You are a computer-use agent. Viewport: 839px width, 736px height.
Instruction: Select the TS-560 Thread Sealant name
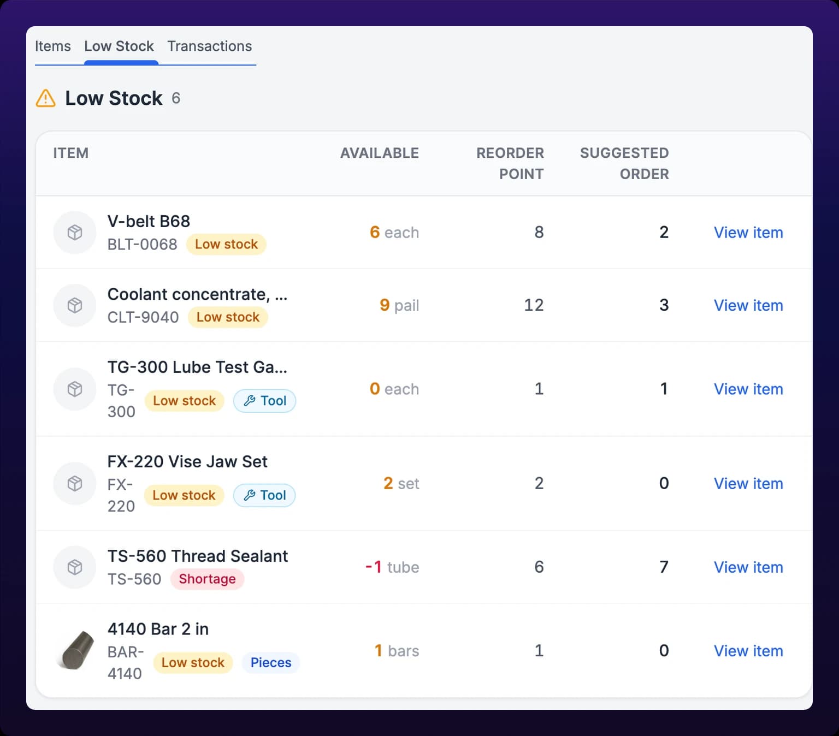(197, 556)
